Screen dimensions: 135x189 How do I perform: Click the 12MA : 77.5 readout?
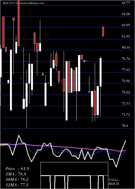17,185
